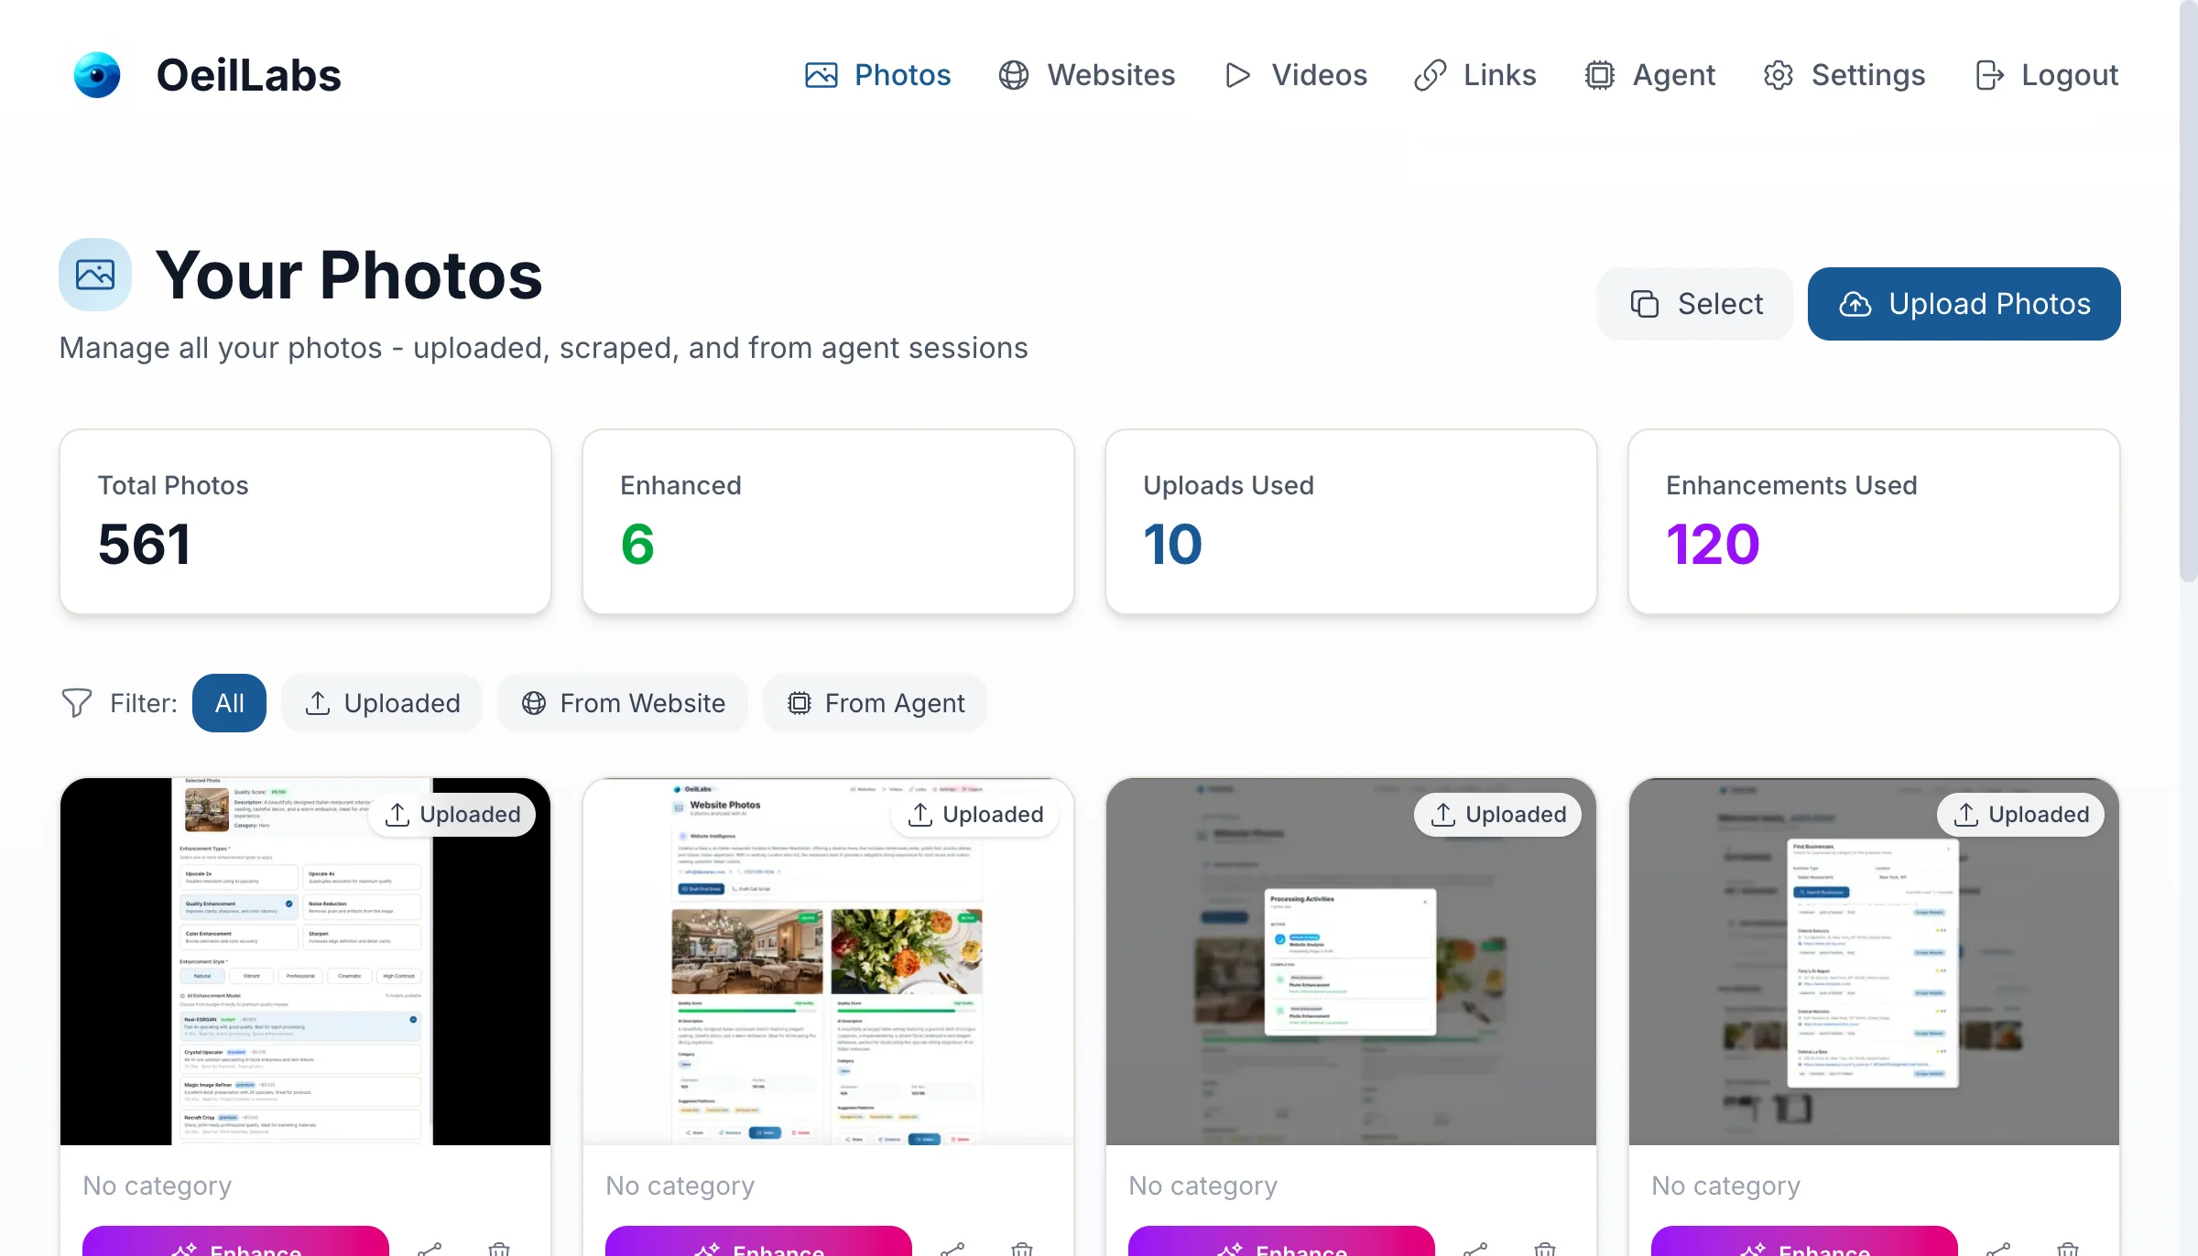Click the Your Photos header image icon
This screenshot has width=2198, height=1256.
[95, 275]
